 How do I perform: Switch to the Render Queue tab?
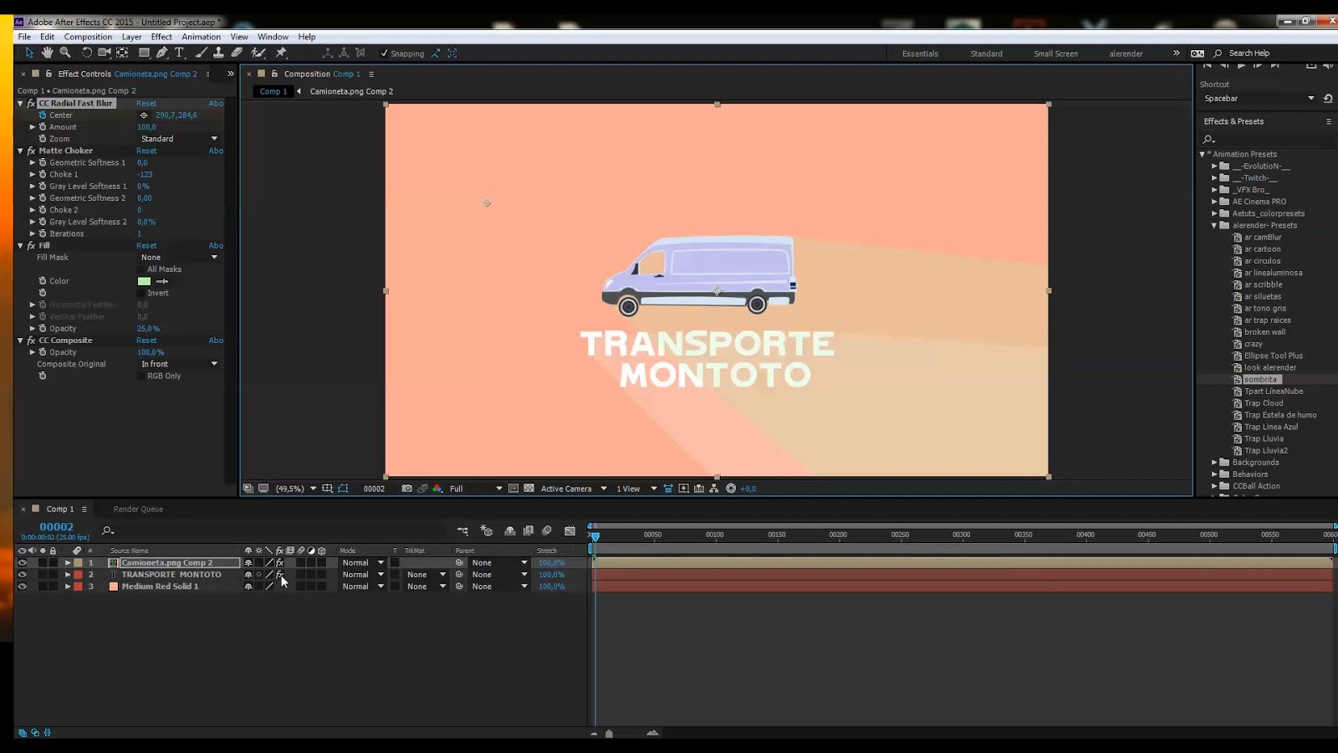click(x=138, y=509)
